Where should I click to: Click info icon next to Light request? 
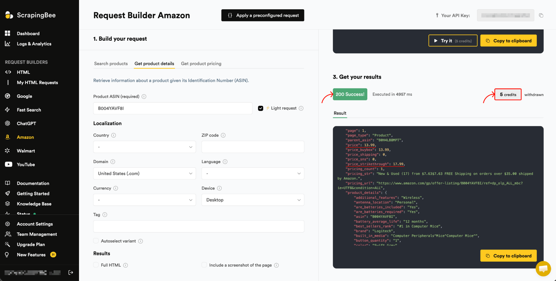point(301,108)
